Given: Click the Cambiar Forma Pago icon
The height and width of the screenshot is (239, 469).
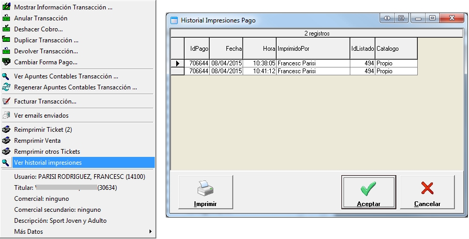Looking at the screenshot, I should [6, 62].
